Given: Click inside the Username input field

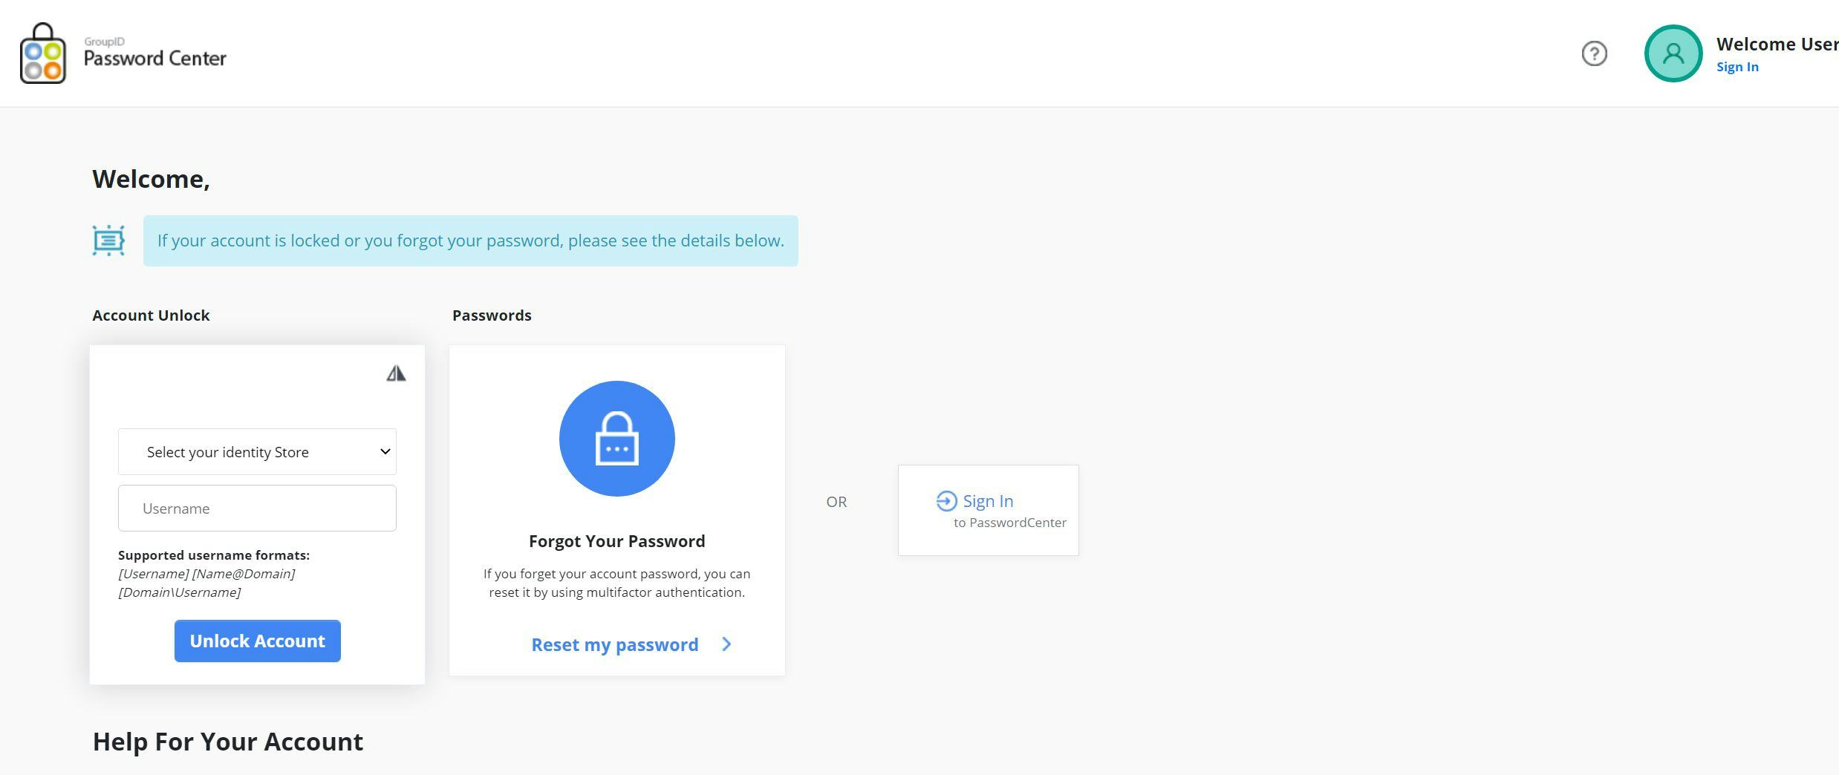Looking at the screenshot, I should 257,508.
